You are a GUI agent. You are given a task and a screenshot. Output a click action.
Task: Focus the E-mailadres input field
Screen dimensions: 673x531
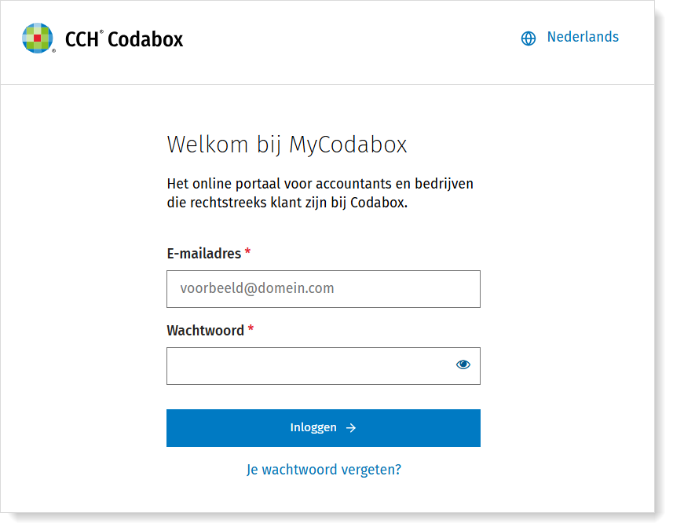click(x=324, y=289)
